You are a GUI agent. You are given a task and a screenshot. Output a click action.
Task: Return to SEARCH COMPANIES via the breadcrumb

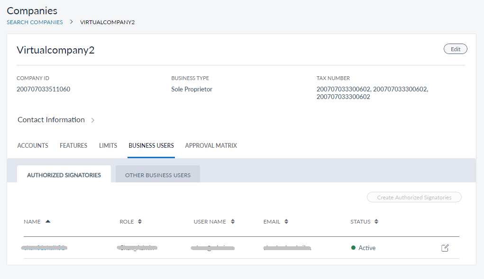pos(35,22)
